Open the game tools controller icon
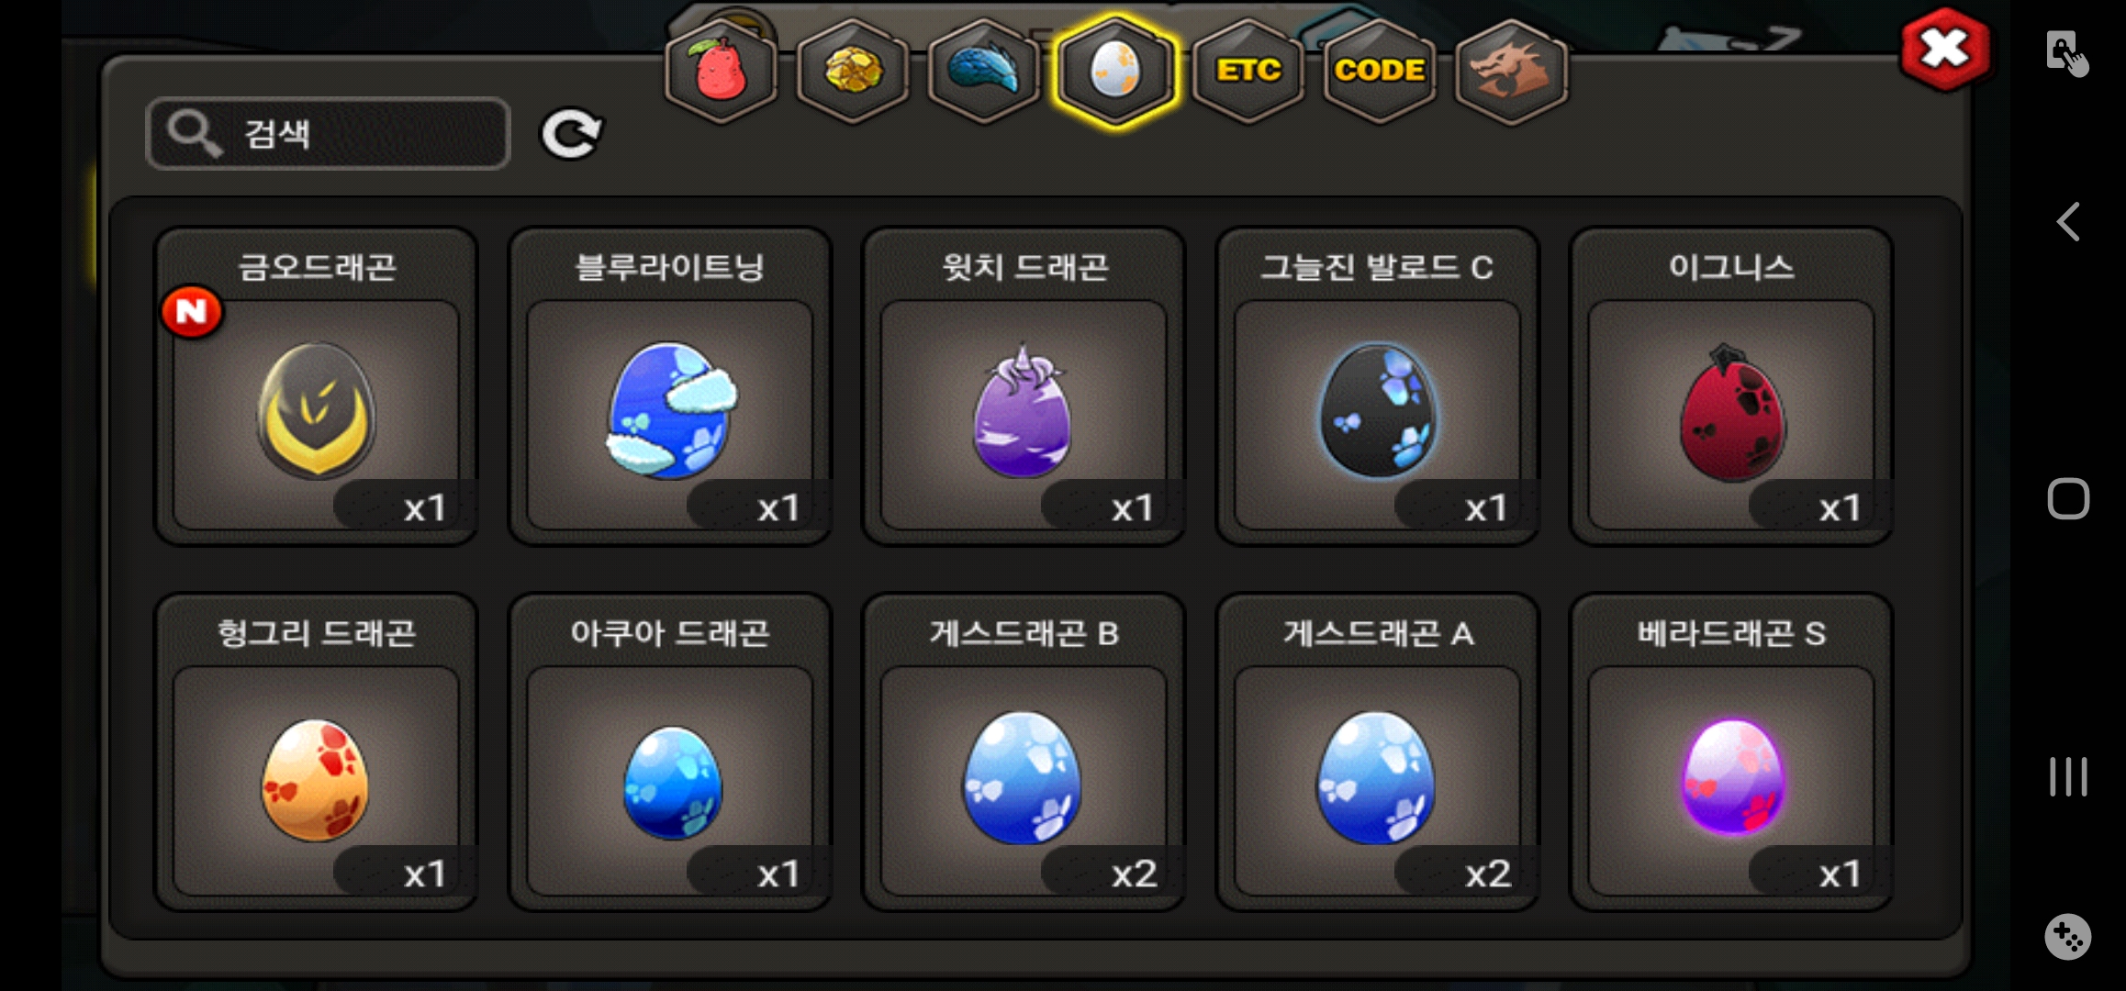Viewport: 2126px width, 991px height. (2068, 937)
